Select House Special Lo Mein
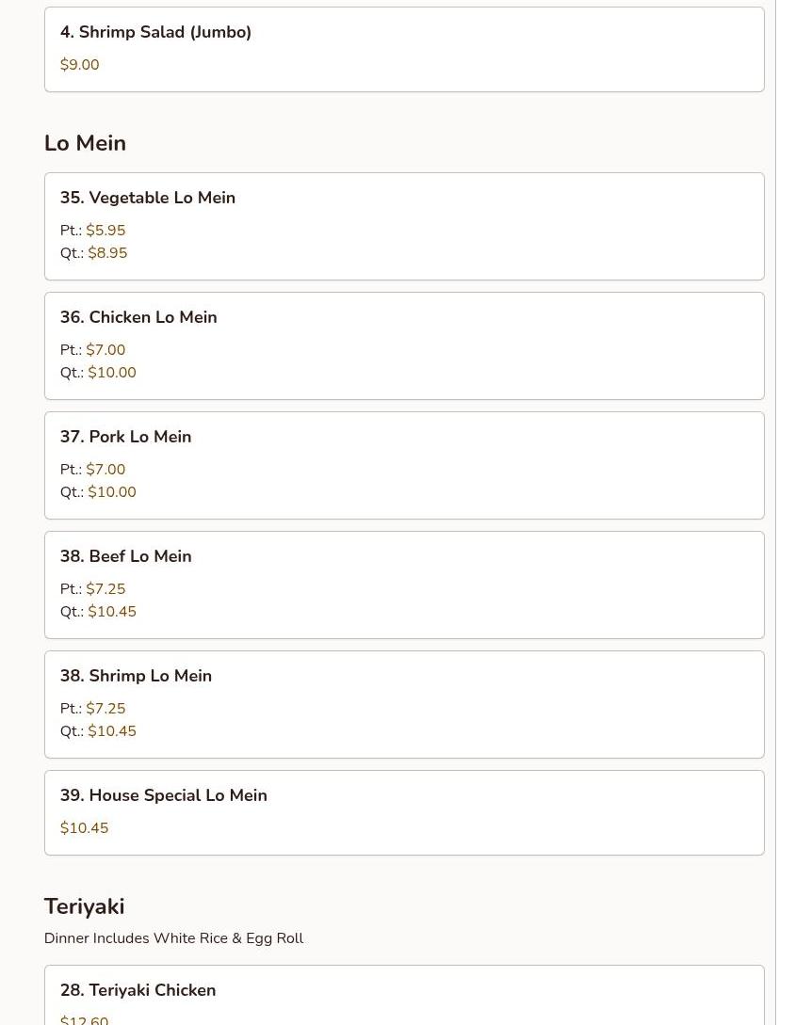The height and width of the screenshot is (1025, 795). (164, 795)
